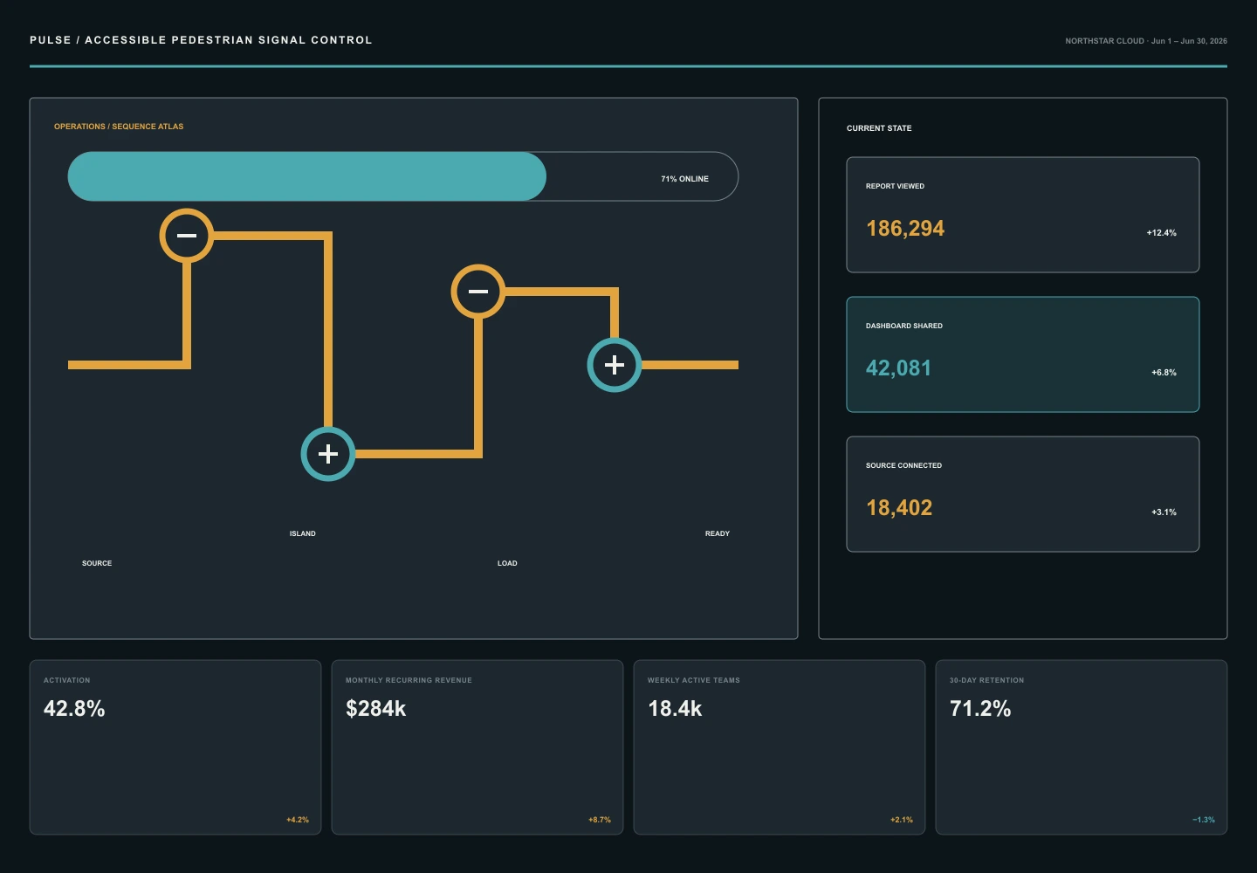Open the Source Connected card
The width and height of the screenshot is (1257, 873).
point(1023,494)
